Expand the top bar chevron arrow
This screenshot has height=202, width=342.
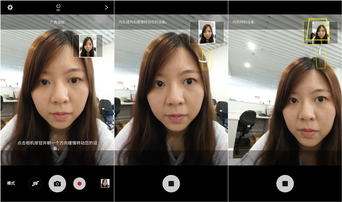106,7
